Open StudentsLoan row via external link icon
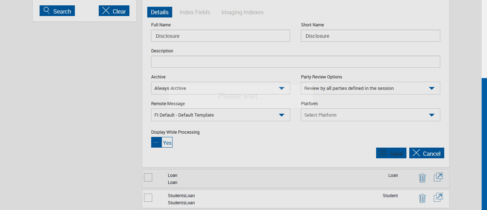The width and height of the screenshot is (487, 210). 438,198
